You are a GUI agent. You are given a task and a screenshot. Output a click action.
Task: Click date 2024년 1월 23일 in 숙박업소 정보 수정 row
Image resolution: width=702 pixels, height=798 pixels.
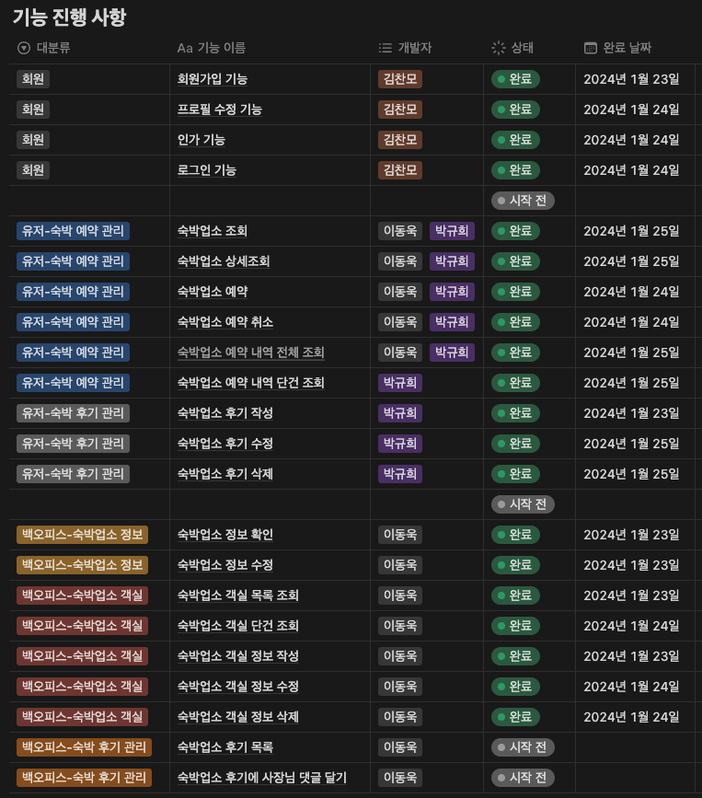click(x=631, y=565)
